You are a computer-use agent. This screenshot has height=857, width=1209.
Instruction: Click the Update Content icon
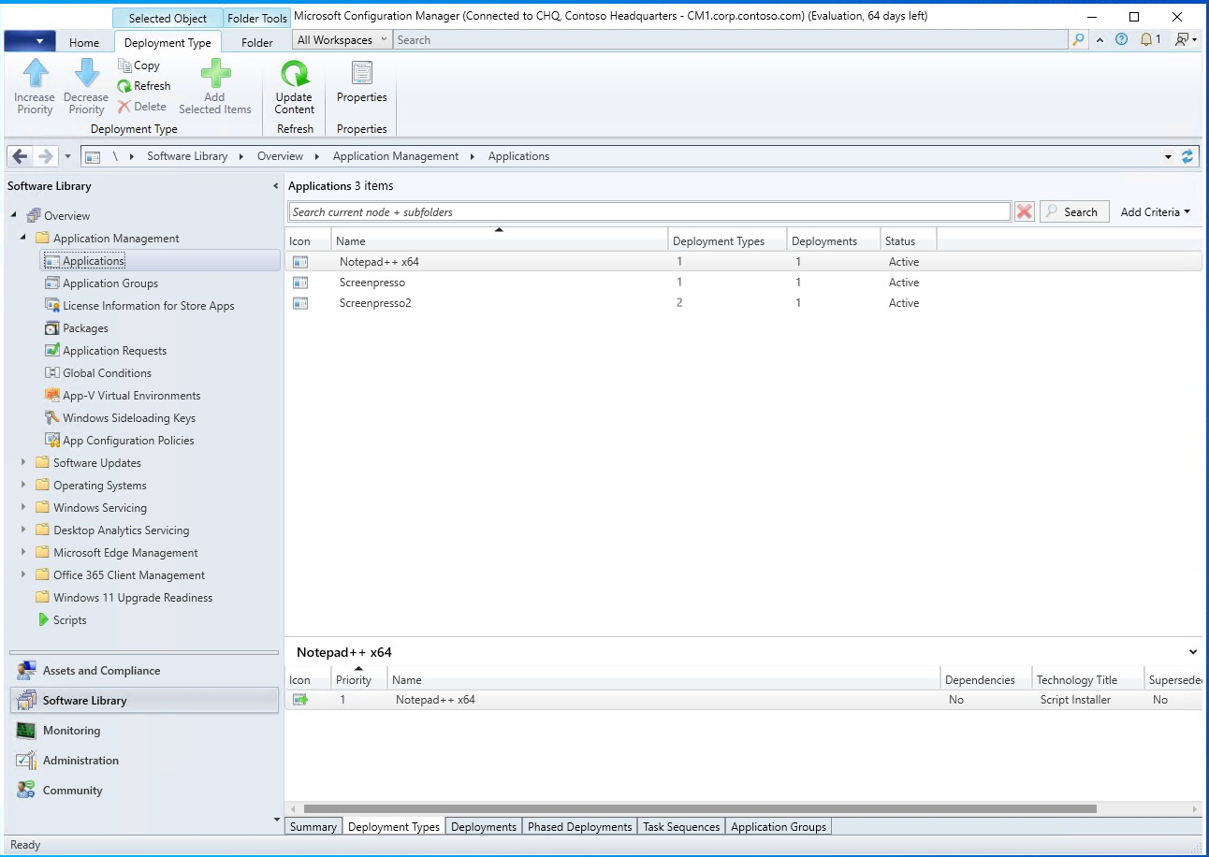[295, 74]
